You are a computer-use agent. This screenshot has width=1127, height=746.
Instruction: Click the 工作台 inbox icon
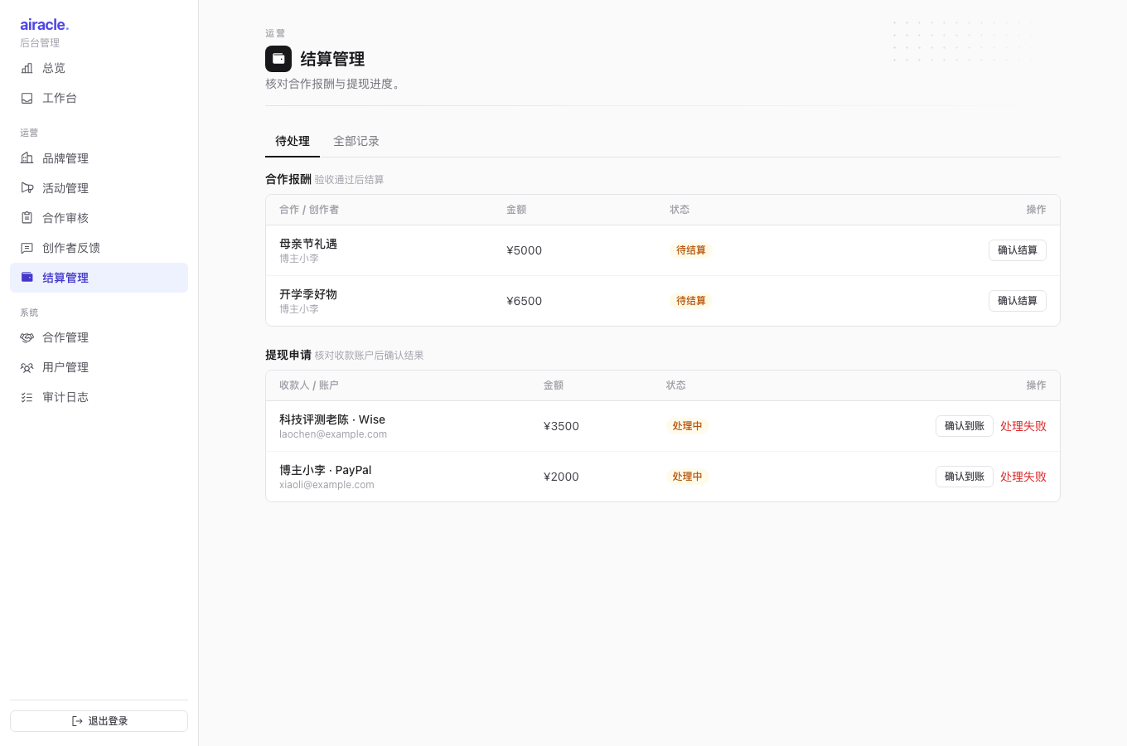pyautogui.click(x=27, y=98)
